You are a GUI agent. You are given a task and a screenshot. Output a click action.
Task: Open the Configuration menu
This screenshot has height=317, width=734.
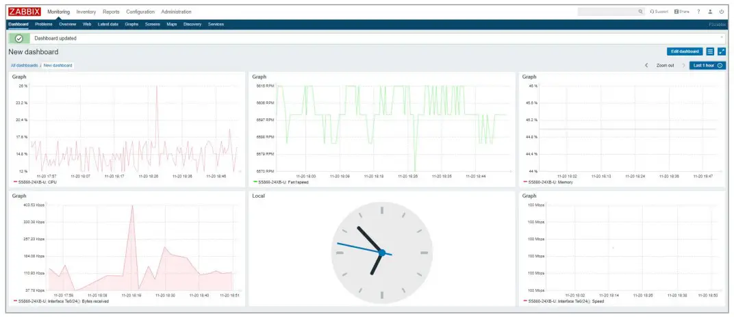tap(140, 12)
